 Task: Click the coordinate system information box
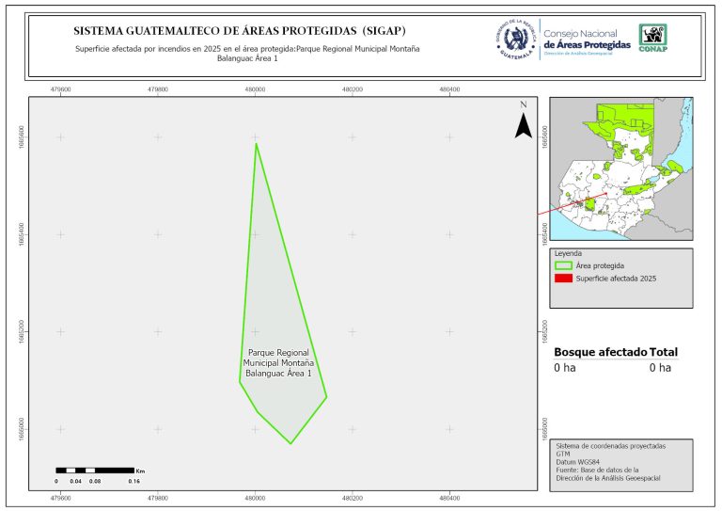click(621, 463)
